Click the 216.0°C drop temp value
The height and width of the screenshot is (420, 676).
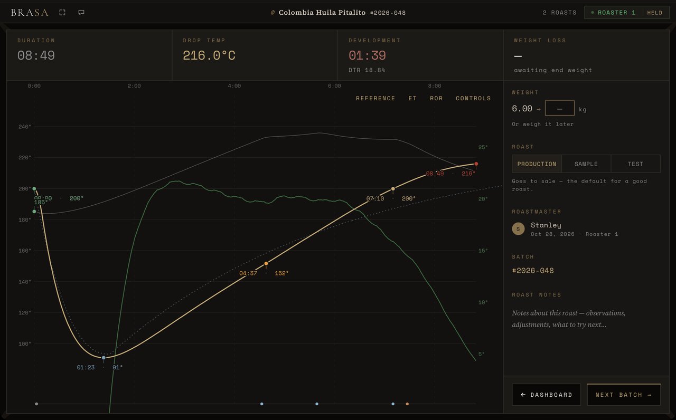tap(209, 55)
